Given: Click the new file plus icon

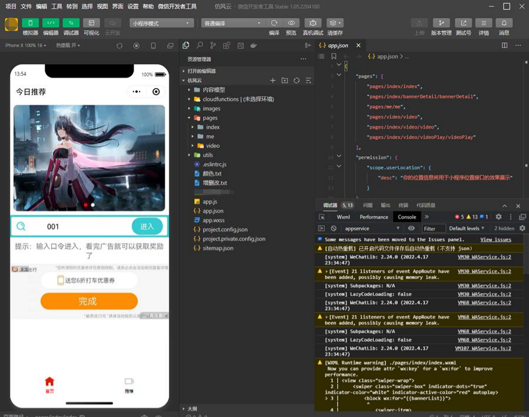Looking at the screenshot, I should click(x=272, y=80).
